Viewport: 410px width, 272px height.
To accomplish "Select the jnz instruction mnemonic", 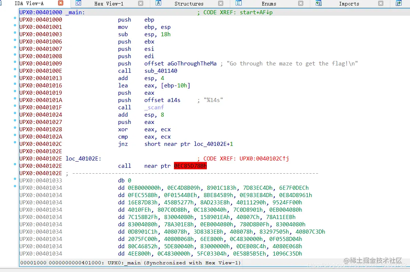I will point(123,144).
